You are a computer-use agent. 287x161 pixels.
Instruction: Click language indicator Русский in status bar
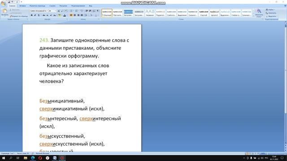pos(42,153)
